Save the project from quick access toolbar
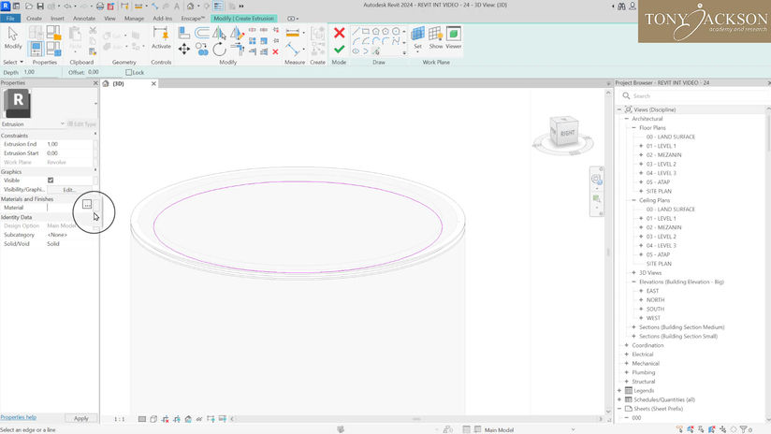Viewport: 771px width, 434px height. 40,6
